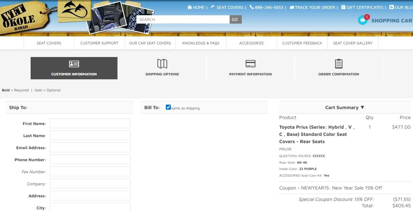Click the Customer Information ID card icon
Screen dimensions: 413x211
(x=74, y=64)
